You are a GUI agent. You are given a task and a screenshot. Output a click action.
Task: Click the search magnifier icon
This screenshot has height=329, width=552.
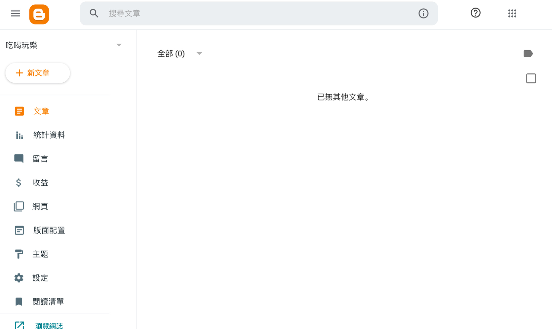point(94,13)
